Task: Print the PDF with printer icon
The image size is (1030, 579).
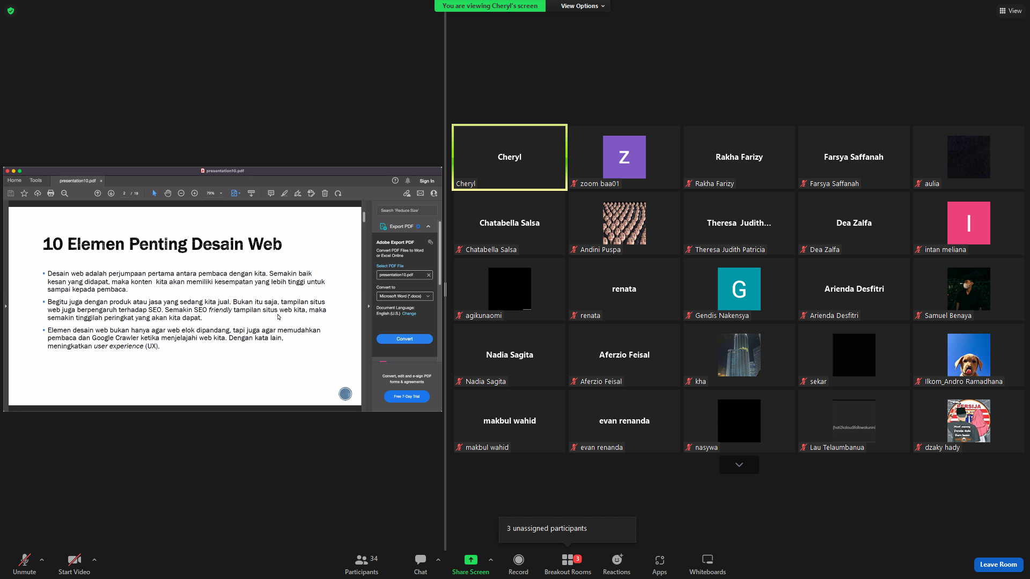Action: [50, 194]
